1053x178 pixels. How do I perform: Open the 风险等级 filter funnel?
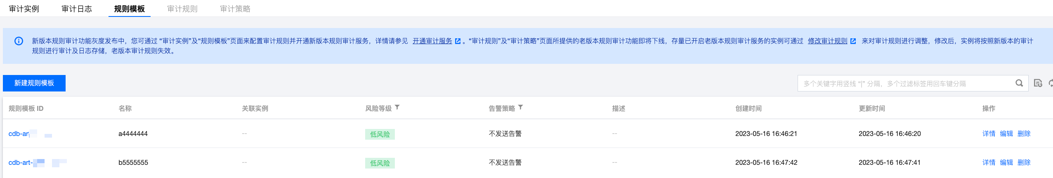coord(397,108)
